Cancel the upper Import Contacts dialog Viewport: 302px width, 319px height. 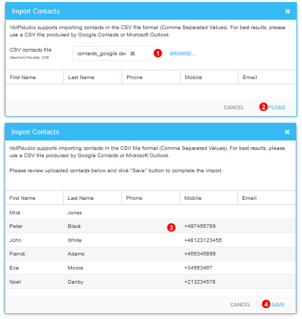pyautogui.click(x=234, y=107)
